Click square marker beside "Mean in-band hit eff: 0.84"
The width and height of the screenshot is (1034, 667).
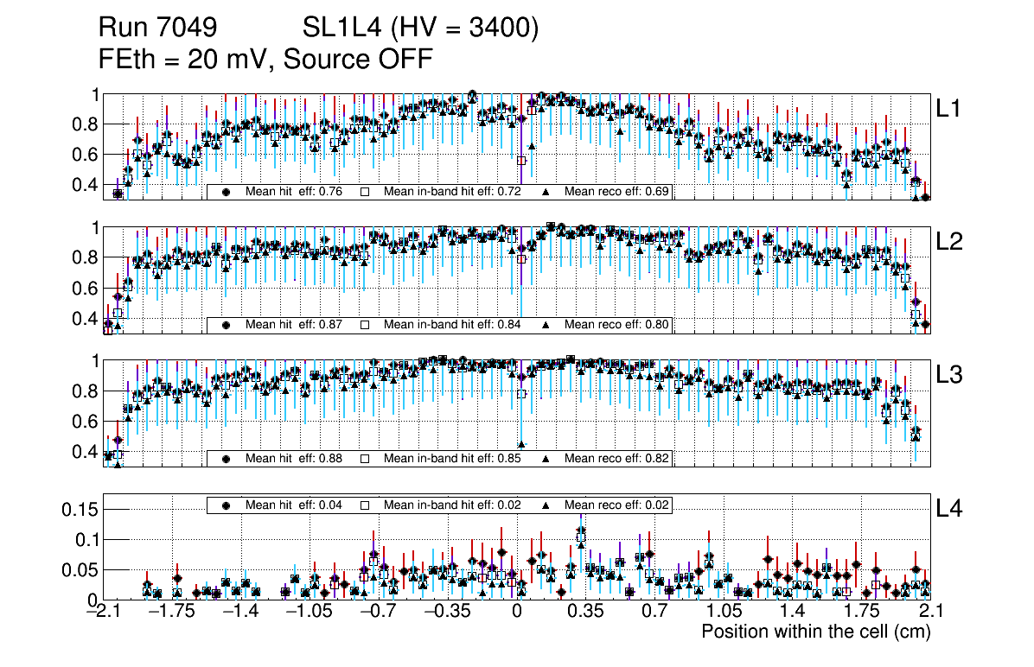click(365, 325)
